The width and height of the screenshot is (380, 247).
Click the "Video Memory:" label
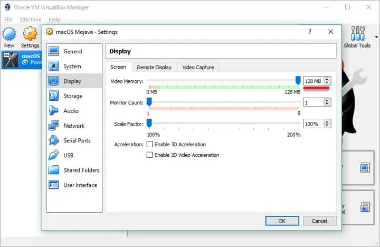pyautogui.click(x=127, y=81)
